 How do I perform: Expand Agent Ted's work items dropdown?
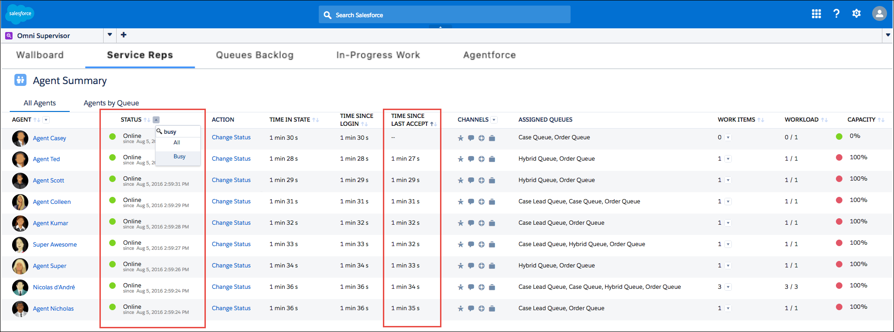click(728, 159)
